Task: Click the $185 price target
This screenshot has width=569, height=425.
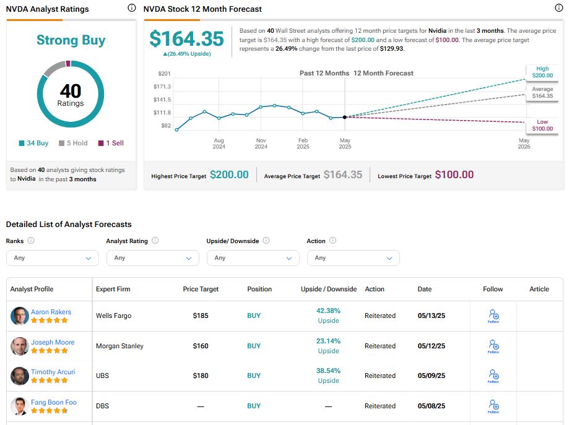Action: click(x=201, y=316)
